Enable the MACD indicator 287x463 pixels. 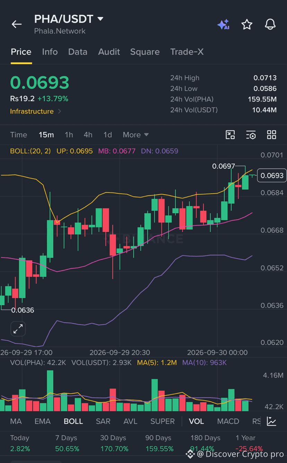pos(228,421)
